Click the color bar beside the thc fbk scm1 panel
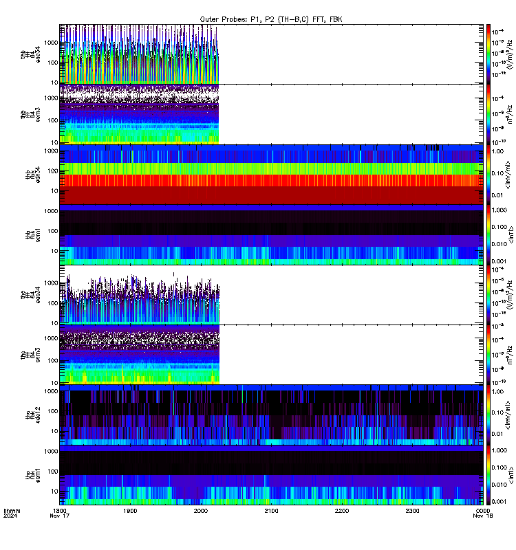Viewport: 516px width, 550px height. pos(488,475)
